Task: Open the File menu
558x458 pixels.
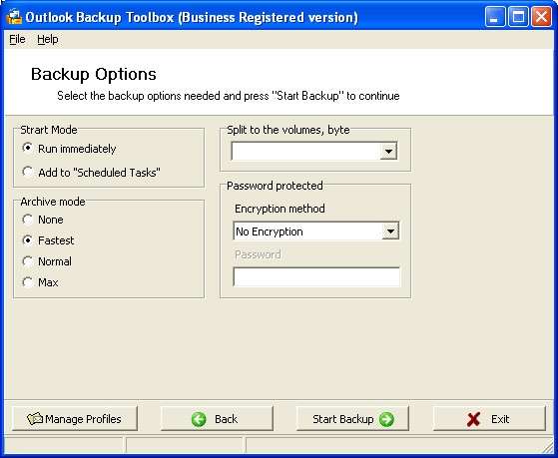Action: 17,39
